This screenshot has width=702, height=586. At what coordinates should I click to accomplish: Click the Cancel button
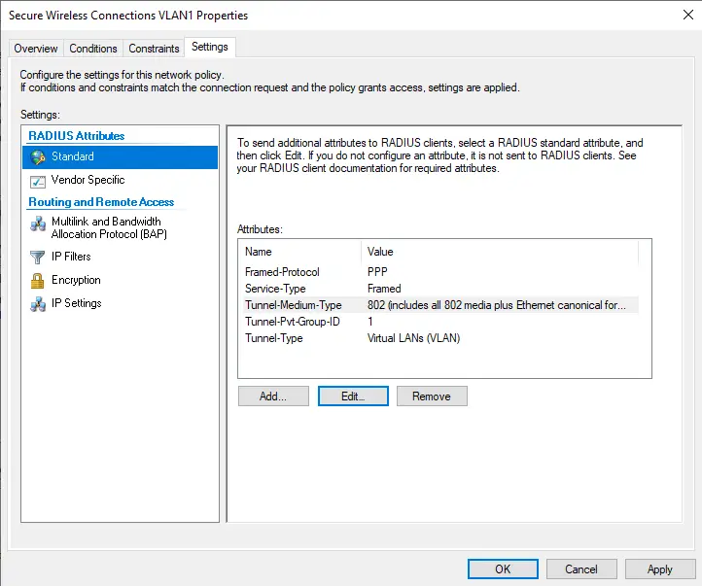(x=581, y=569)
